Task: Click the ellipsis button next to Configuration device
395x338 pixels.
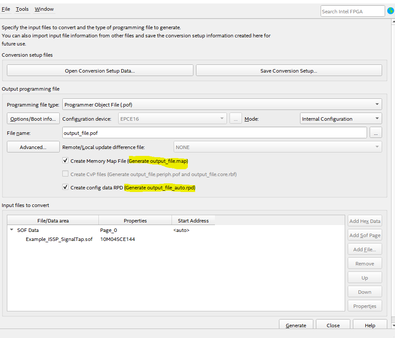Action: (x=236, y=119)
